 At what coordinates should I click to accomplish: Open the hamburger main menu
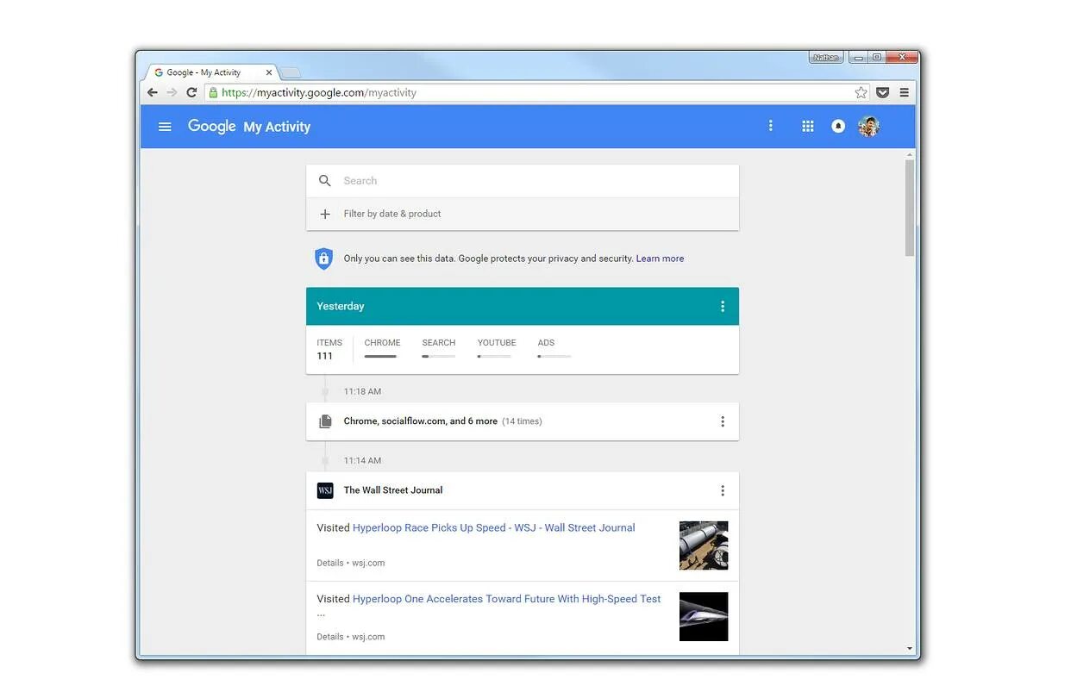(x=165, y=127)
